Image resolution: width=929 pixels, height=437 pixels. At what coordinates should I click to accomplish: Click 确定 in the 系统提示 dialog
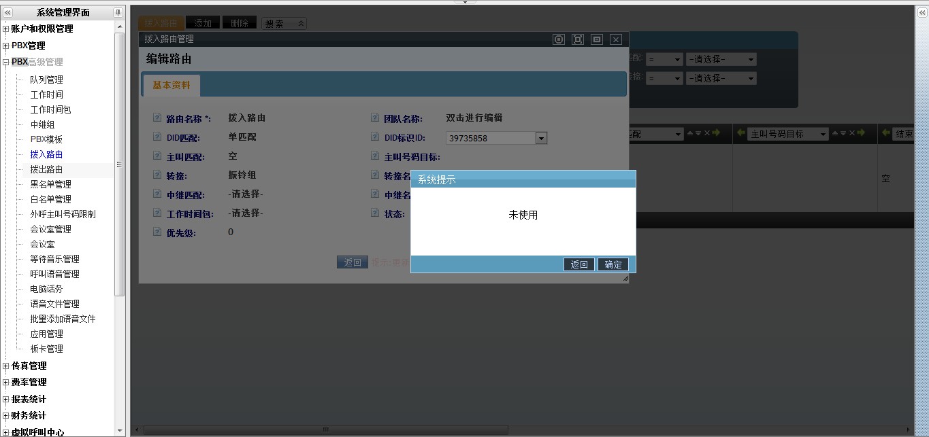point(613,264)
